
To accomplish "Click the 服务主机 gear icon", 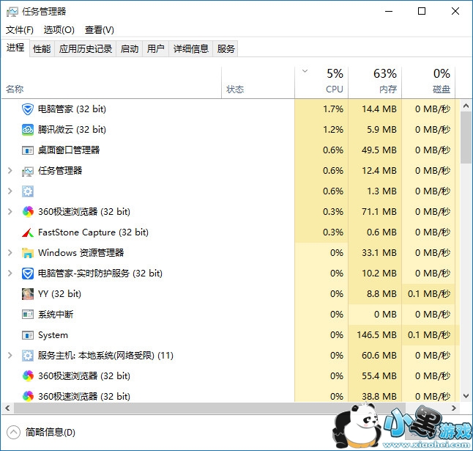I will pyautogui.click(x=28, y=356).
